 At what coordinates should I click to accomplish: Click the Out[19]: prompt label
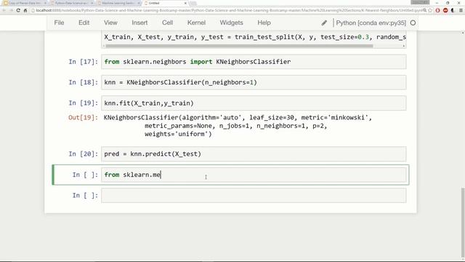coord(83,117)
